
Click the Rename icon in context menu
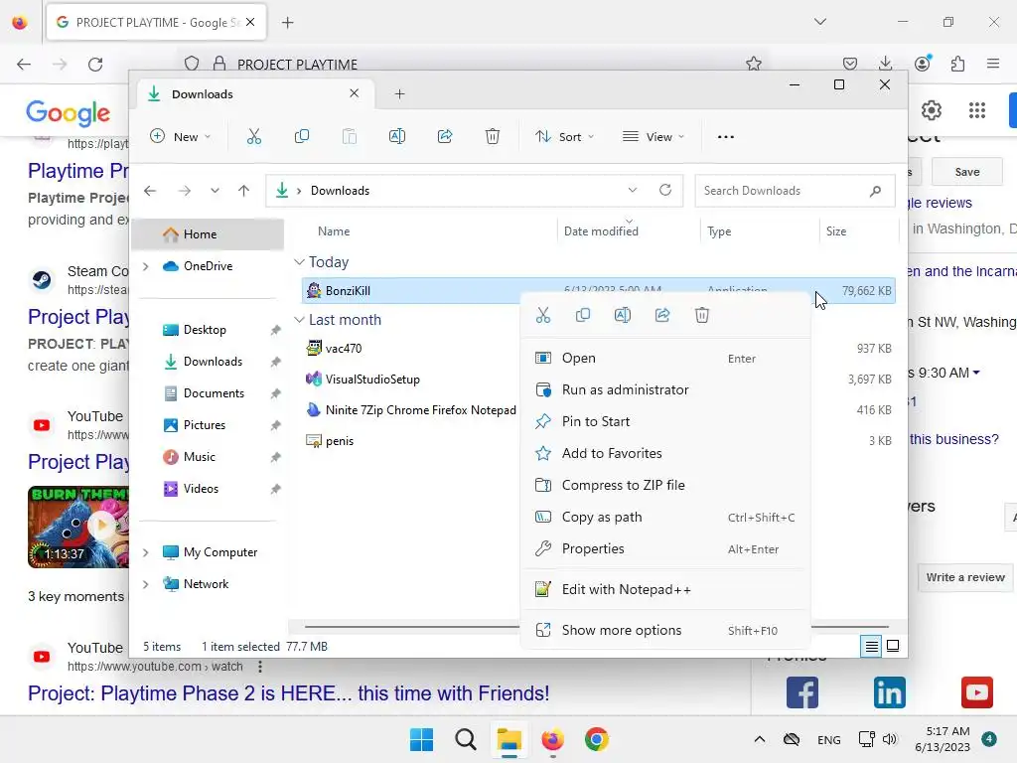tap(623, 315)
